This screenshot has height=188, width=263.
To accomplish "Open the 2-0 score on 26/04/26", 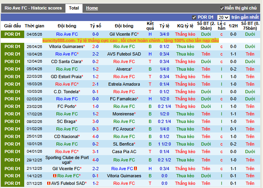I will click(x=96, y=46).
